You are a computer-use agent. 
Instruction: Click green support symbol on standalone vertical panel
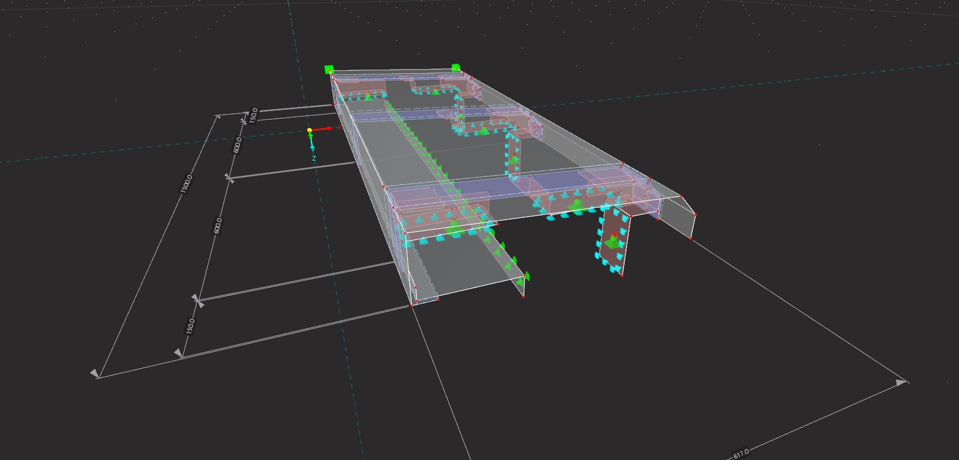612,242
